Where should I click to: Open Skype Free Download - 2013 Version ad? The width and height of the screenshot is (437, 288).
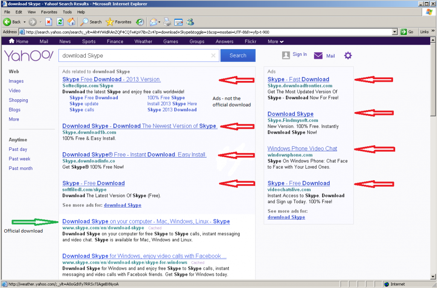[x=111, y=79]
